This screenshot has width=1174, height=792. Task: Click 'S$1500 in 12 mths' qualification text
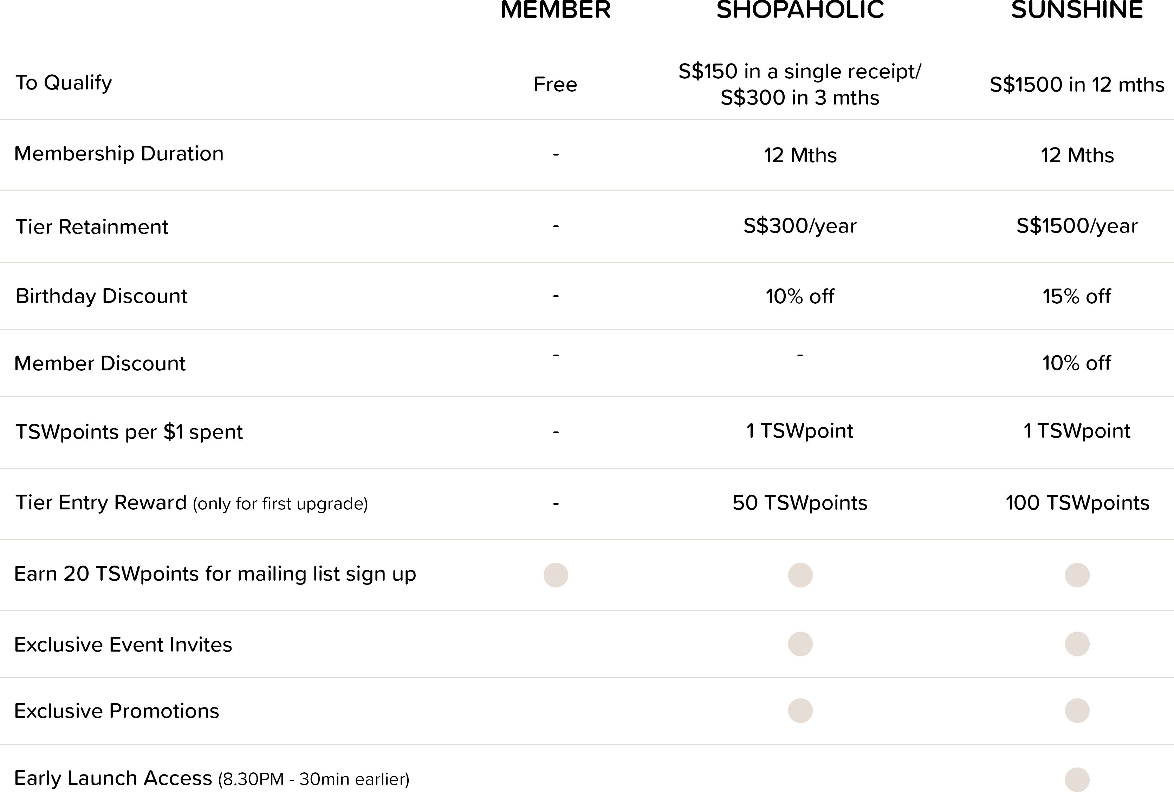(1077, 84)
